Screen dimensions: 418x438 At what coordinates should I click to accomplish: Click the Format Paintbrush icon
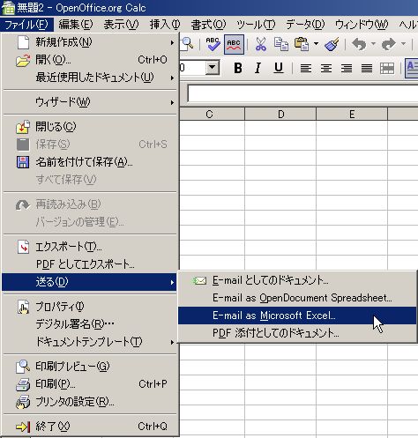click(332, 44)
